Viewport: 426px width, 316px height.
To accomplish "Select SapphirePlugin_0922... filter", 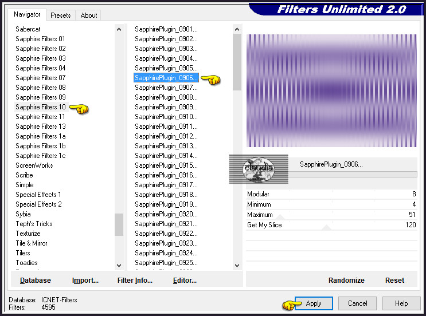I will [x=166, y=234].
